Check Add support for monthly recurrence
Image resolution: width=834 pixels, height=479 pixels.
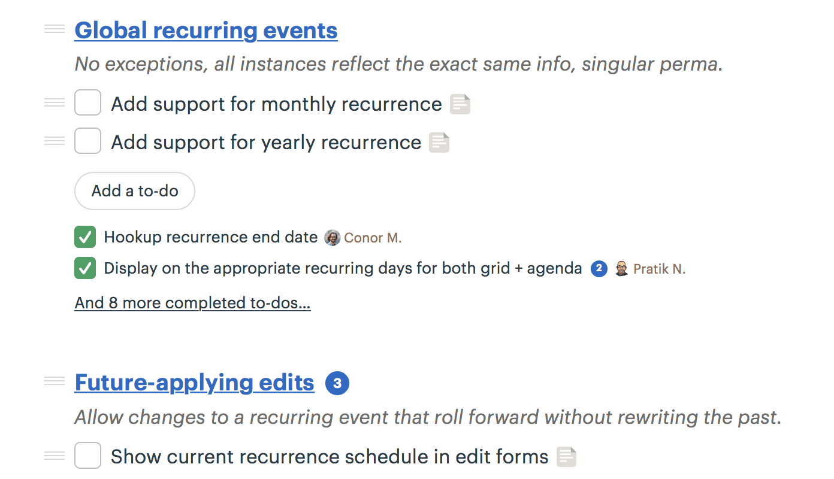pyautogui.click(x=87, y=103)
